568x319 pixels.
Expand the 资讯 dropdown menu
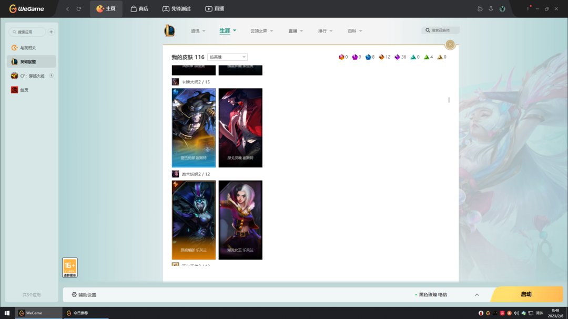coord(198,31)
